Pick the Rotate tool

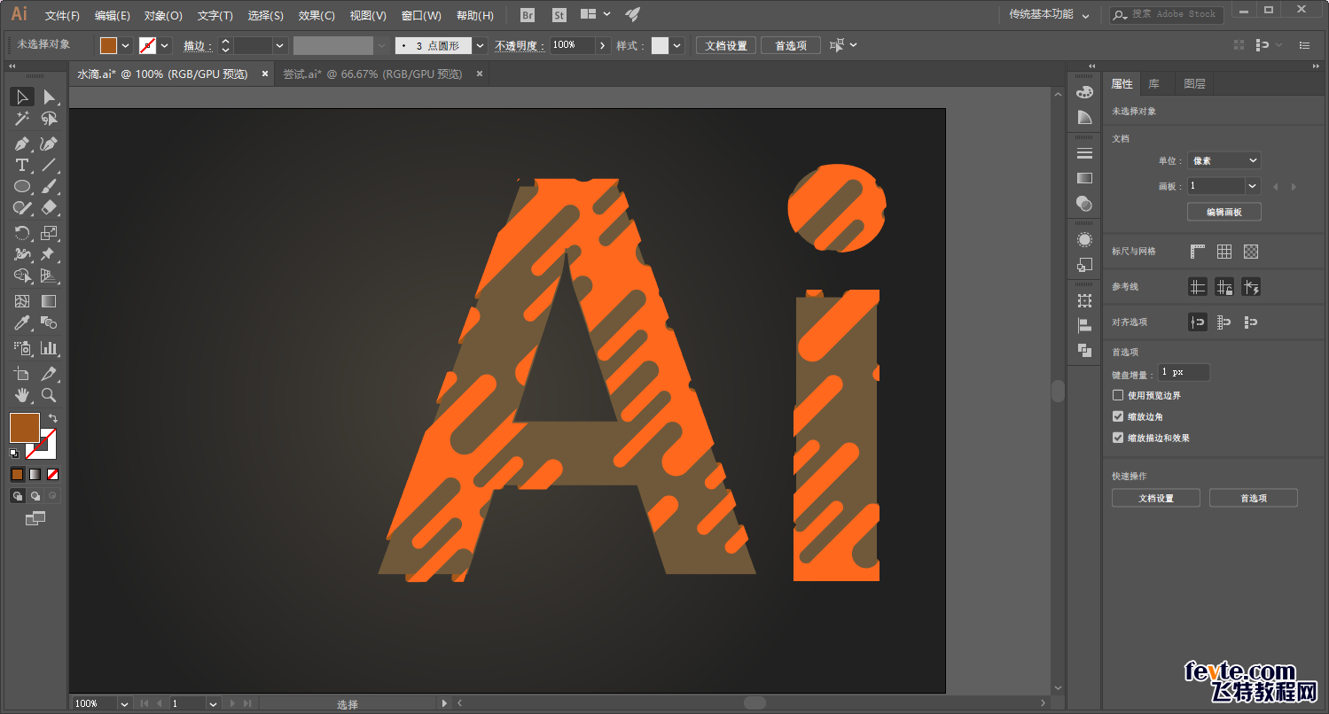click(22, 233)
